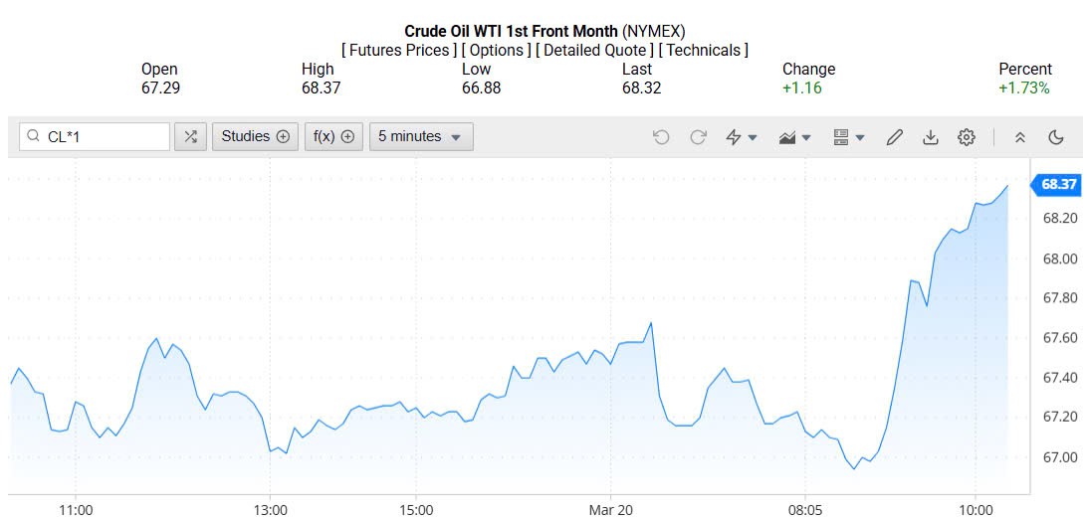The width and height of the screenshot is (1087, 520).
Task: Redo the chart action
Action: coord(698,137)
